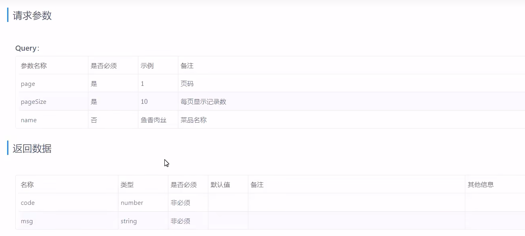Click the number type cell
This screenshot has height=236, width=525.
(x=132, y=203)
